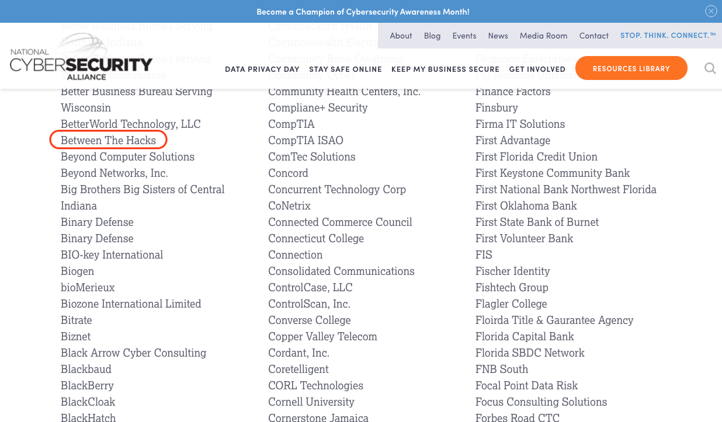Select 'ControlCase, LLC' entry
This screenshot has height=422, width=722.
click(x=310, y=287)
